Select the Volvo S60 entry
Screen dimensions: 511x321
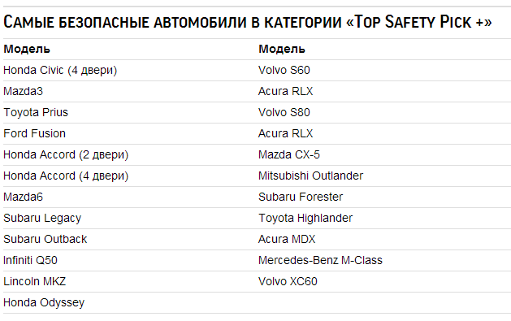(284, 70)
